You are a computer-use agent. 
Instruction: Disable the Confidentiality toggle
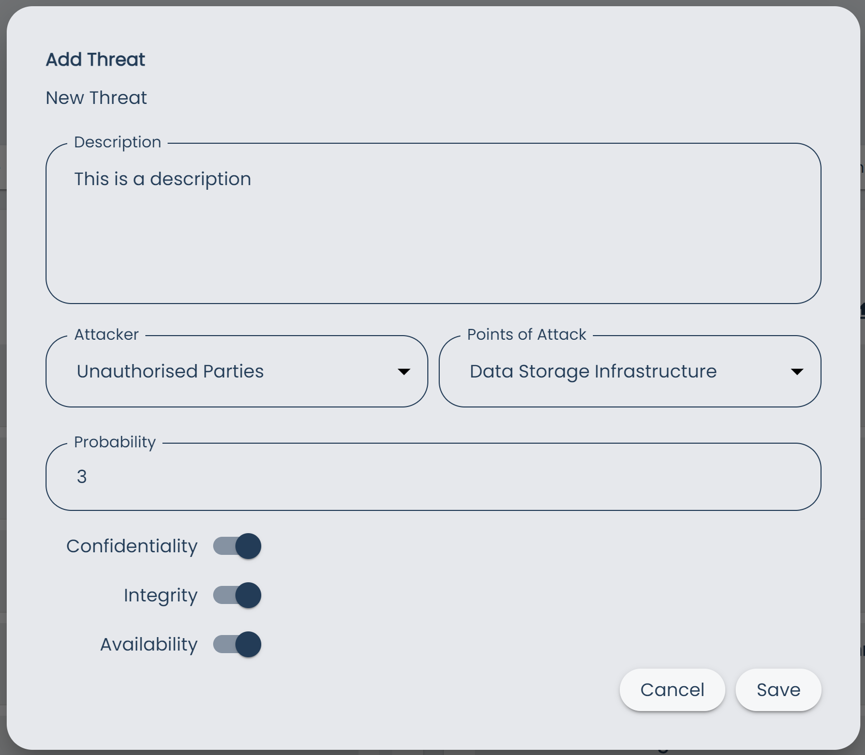[237, 546]
